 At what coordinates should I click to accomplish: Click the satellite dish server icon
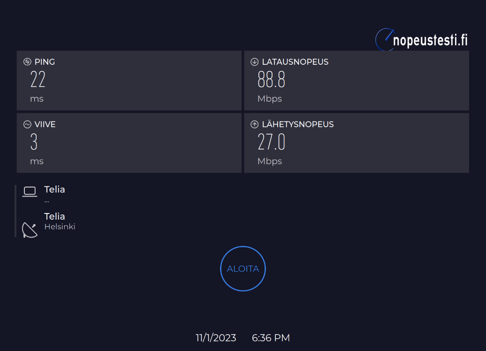coord(30,229)
